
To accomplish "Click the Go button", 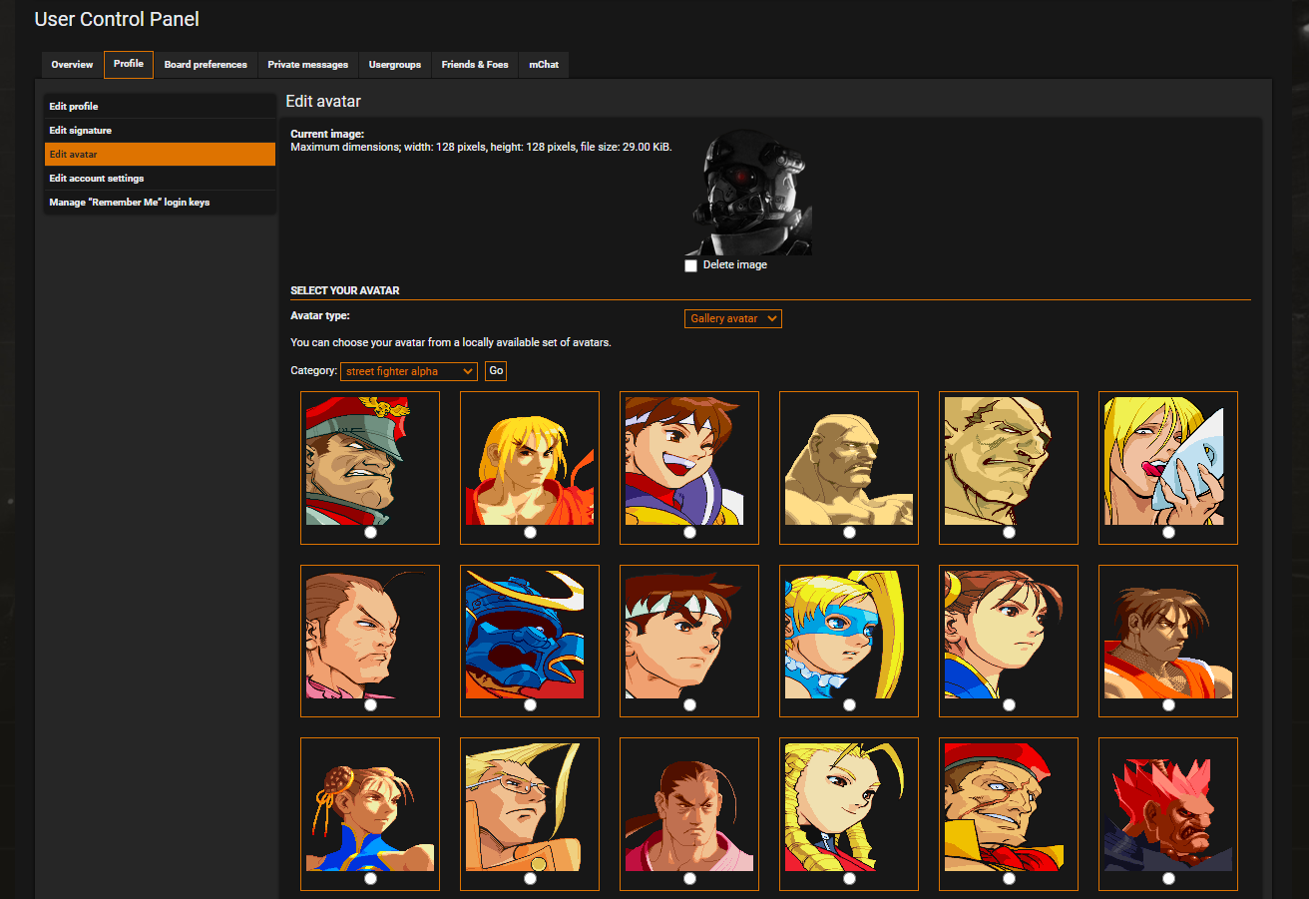I will (496, 371).
